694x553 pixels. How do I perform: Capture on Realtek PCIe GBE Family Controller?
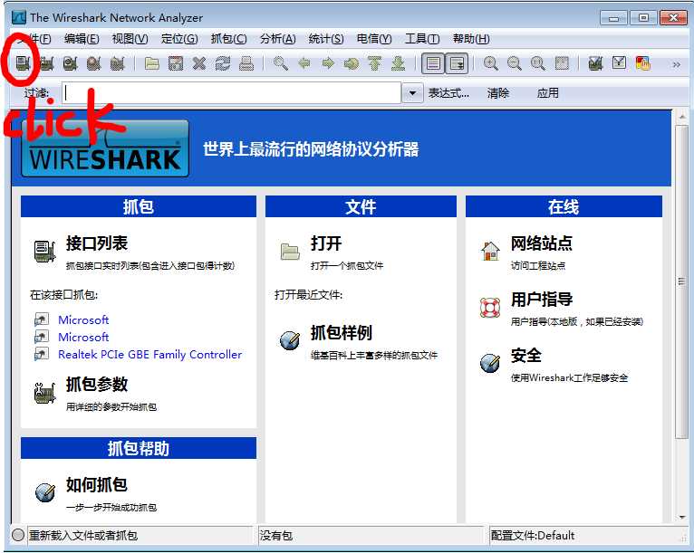[x=150, y=355]
